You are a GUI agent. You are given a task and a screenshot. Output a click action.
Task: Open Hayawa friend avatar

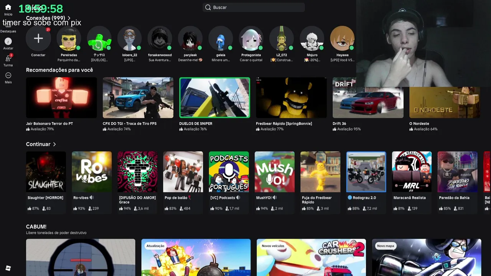(x=342, y=38)
